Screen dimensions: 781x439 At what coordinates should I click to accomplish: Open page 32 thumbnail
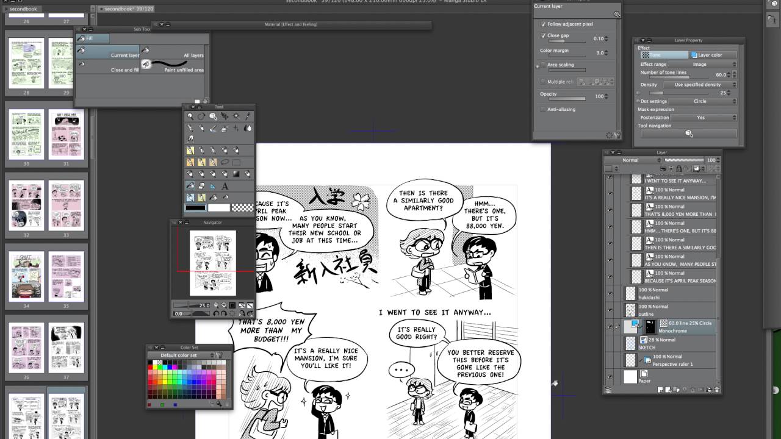(x=26, y=206)
